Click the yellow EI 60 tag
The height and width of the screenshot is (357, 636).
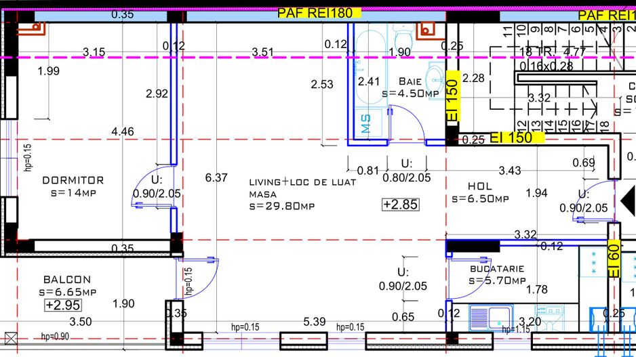click(613, 259)
